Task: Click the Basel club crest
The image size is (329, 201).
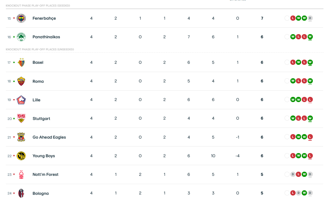Action: tap(21, 62)
